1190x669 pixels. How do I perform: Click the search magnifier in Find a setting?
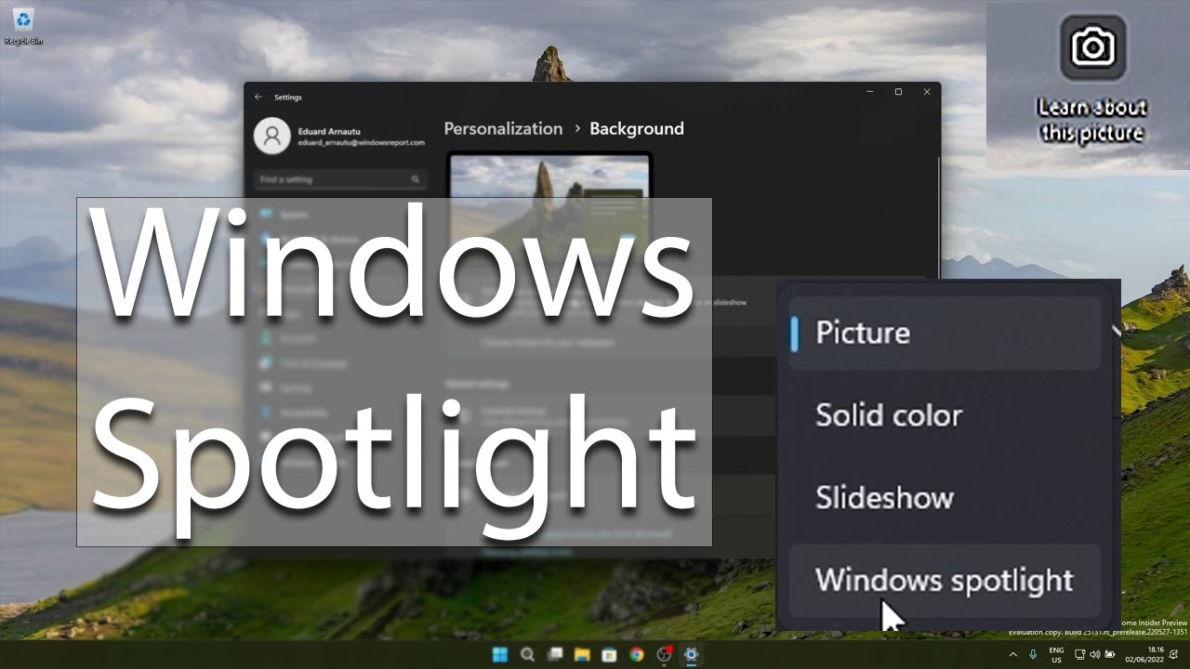[416, 179]
